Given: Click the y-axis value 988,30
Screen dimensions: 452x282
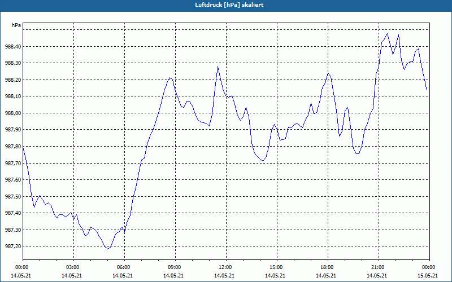Looking at the screenshot, I should (13, 63).
